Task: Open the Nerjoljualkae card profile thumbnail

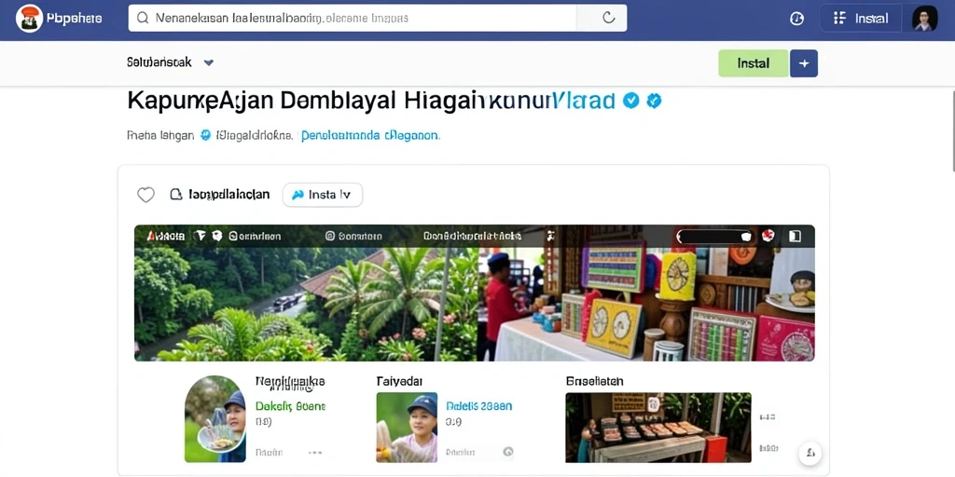Action: [215, 418]
